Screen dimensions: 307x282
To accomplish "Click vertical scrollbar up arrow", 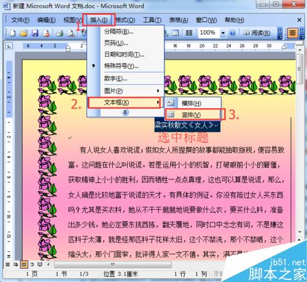I will pos(300,50).
